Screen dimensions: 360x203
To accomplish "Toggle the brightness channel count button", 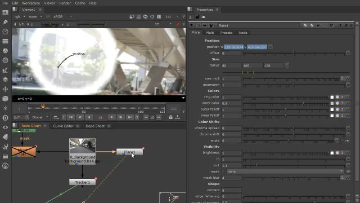I will click(343, 153).
